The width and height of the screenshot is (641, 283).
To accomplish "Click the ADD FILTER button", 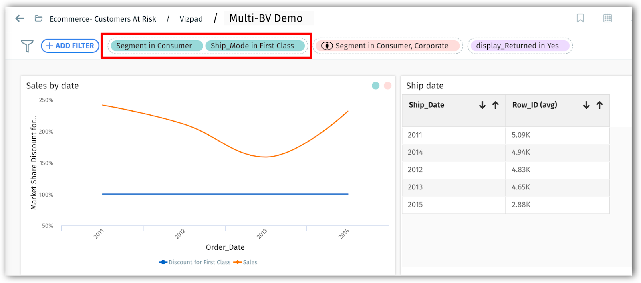I will coord(70,46).
